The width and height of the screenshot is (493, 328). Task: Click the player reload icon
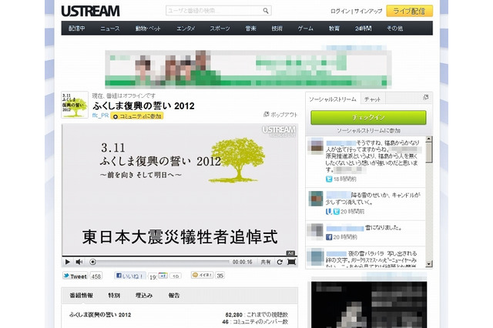pyautogui.click(x=280, y=262)
